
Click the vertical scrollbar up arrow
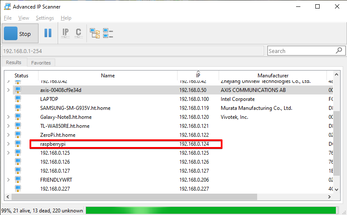pos(337,75)
